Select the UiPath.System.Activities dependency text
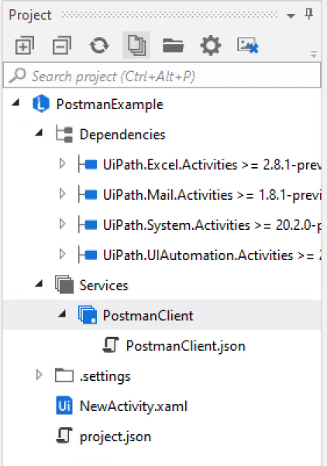Viewport: 327px width, 466px height. point(212,225)
